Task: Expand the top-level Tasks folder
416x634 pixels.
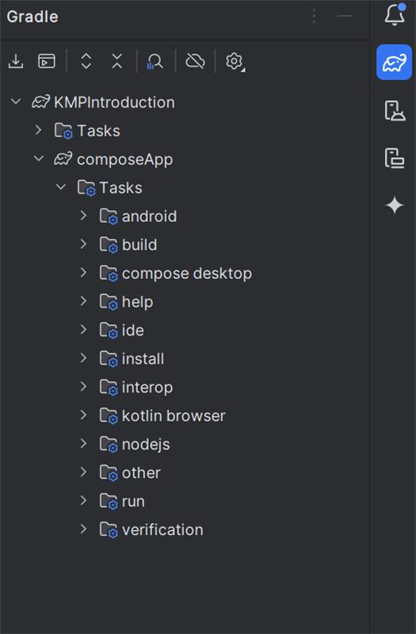Action: [x=38, y=130]
